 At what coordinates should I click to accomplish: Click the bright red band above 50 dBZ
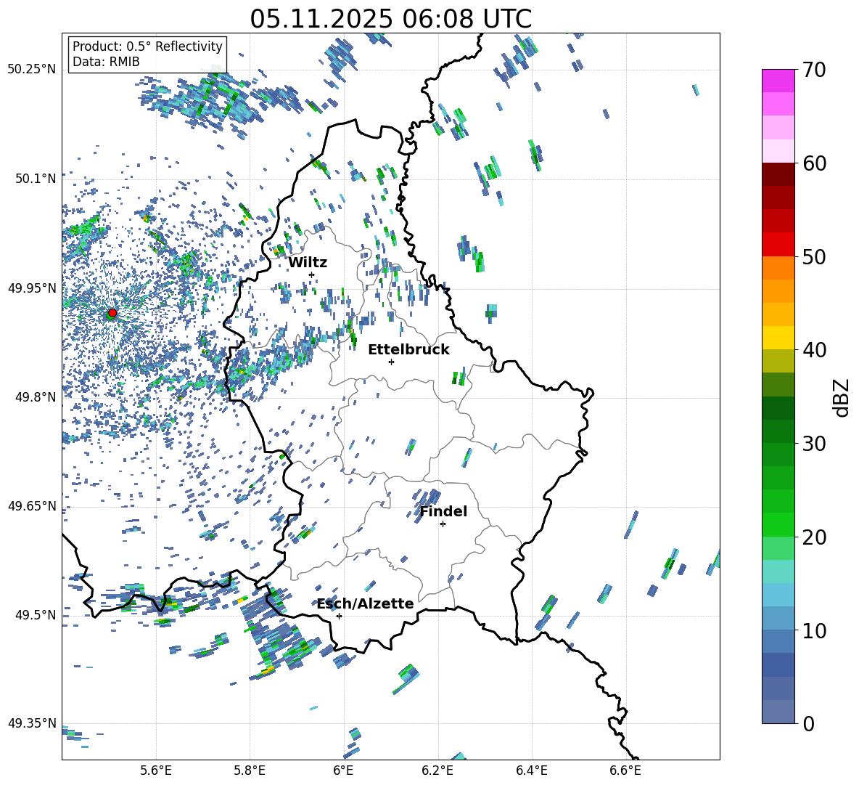[x=778, y=245]
